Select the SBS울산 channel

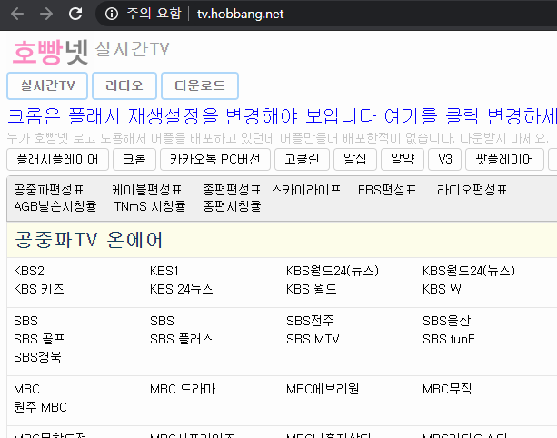[x=446, y=321]
